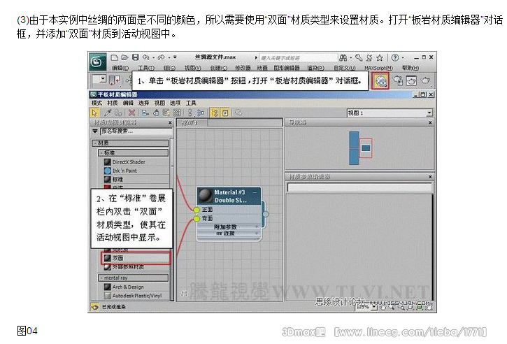Click the 正面 input socket on node
507x344 pixels.
point(197,210)
